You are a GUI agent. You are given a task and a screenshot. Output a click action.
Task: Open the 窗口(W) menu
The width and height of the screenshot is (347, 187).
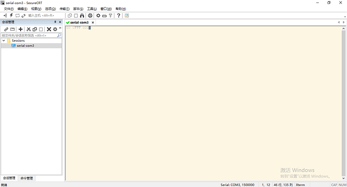pos(106,9)
